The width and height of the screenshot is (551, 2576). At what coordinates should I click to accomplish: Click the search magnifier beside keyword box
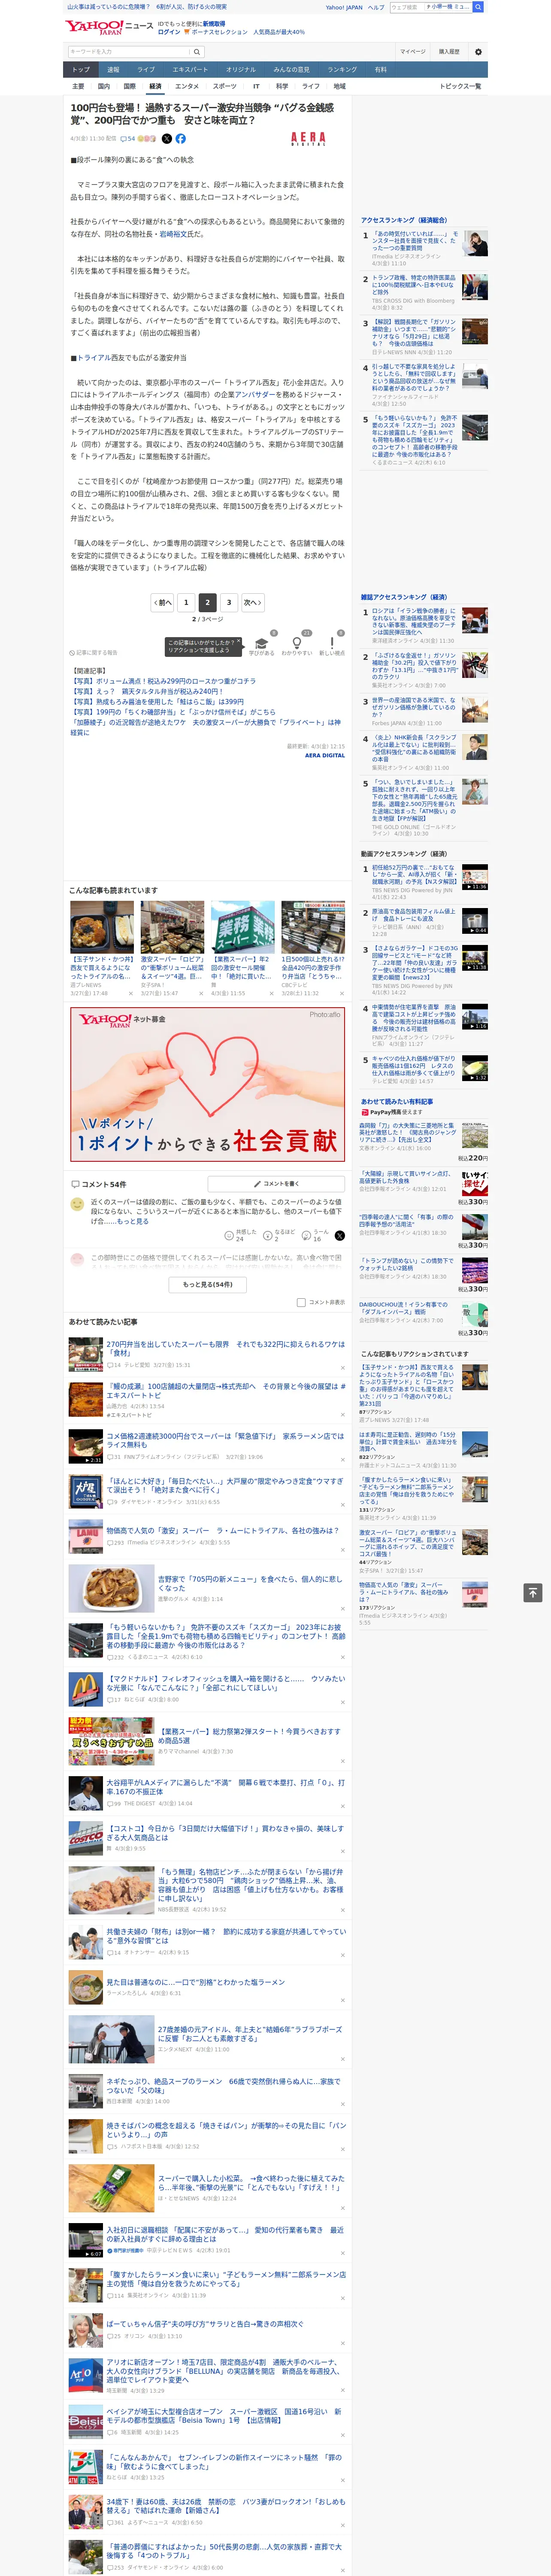[x=197, y=52]
